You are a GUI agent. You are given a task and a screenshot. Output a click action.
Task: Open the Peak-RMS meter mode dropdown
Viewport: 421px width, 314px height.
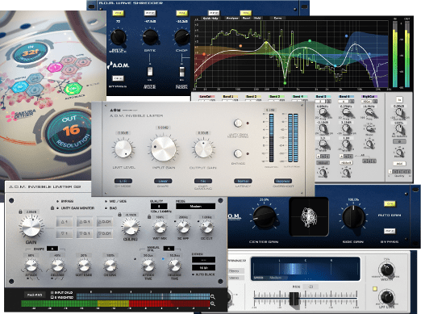(35, 295)
